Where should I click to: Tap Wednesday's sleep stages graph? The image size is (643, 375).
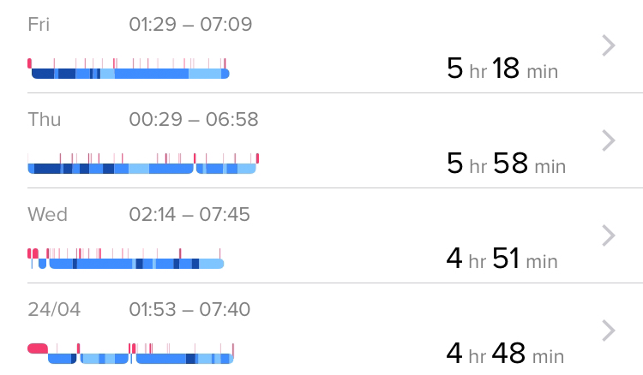[126, 260]
